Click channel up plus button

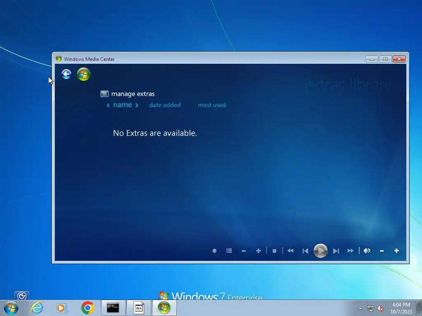point(259,251)
